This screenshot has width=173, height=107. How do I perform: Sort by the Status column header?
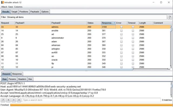click(x=94, y=23)
